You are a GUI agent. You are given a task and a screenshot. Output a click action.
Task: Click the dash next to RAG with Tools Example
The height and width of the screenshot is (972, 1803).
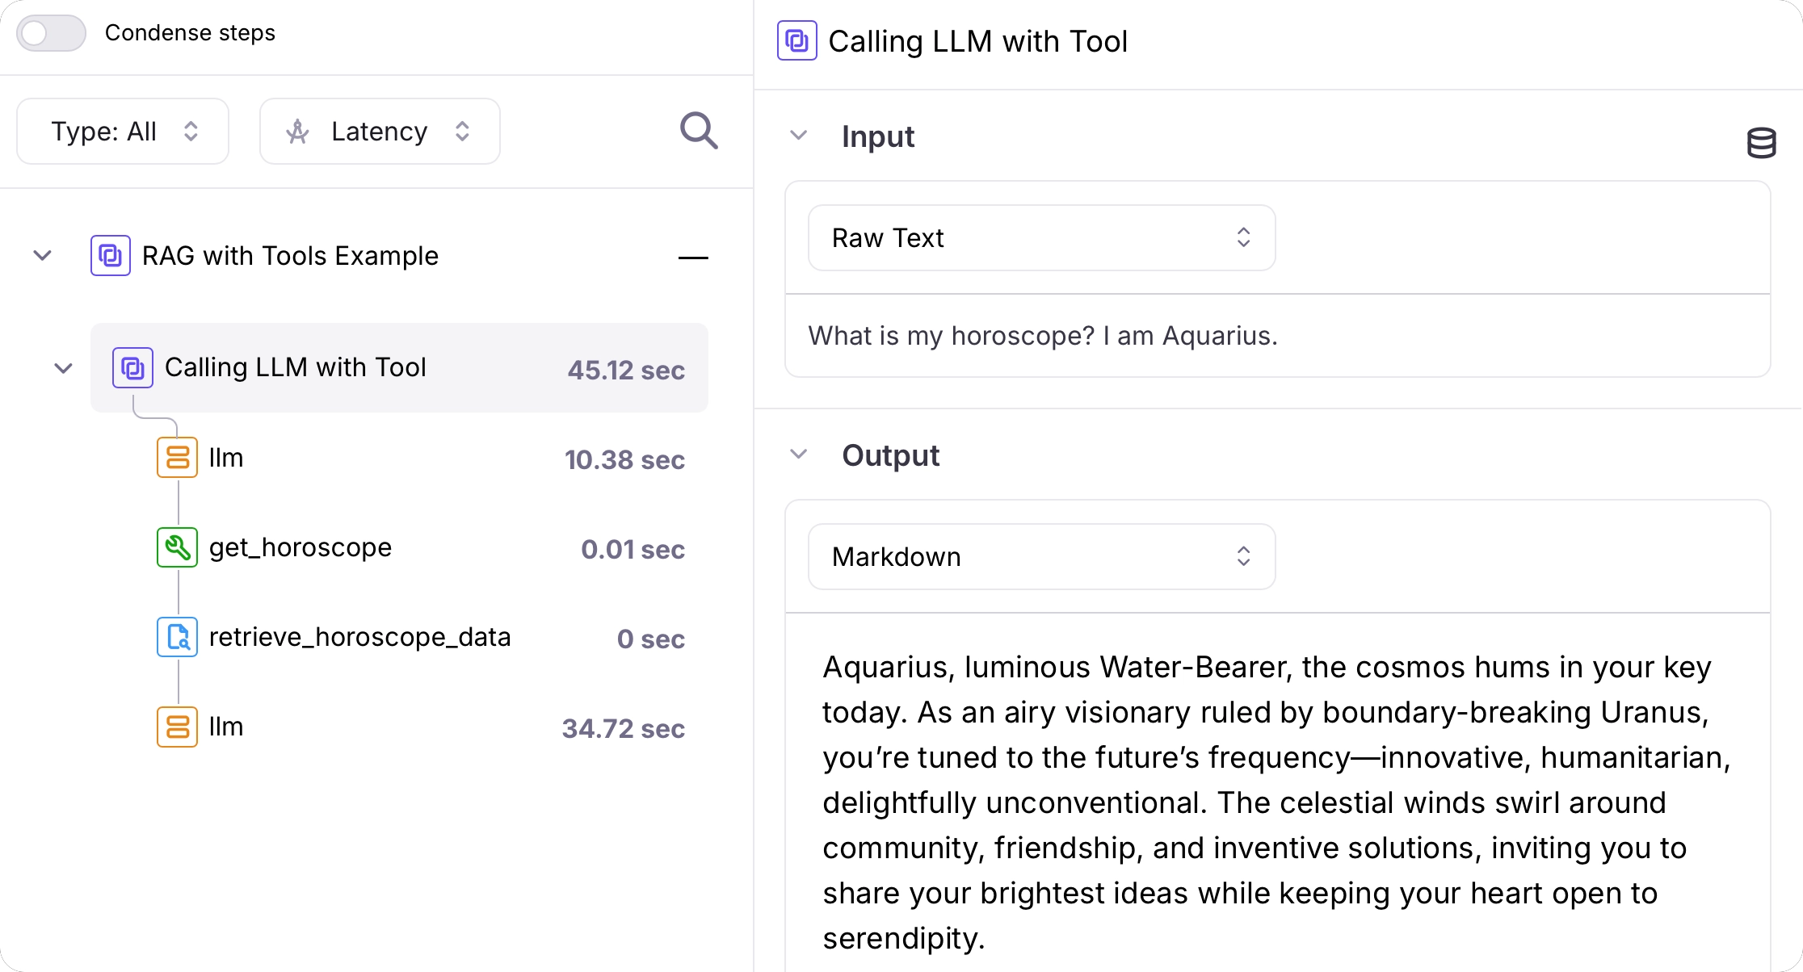692,258
